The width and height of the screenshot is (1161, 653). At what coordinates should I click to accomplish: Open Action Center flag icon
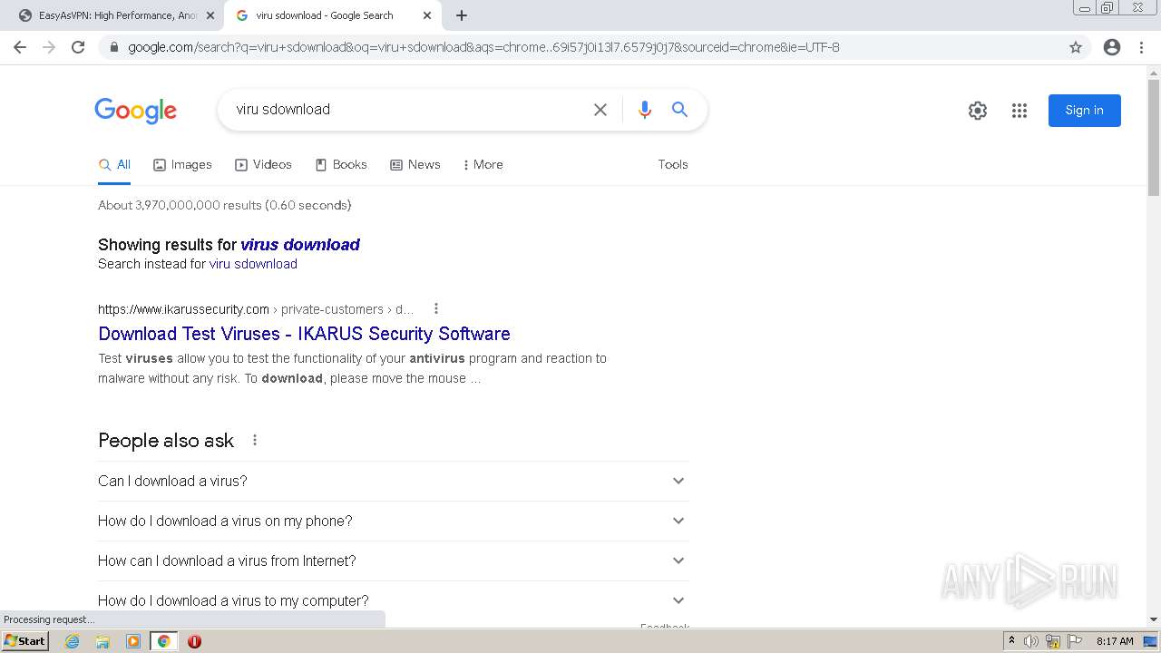pos(1075,641)
